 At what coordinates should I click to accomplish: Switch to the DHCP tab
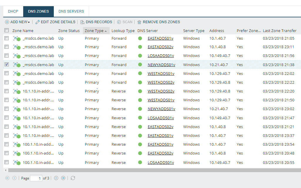13,11
